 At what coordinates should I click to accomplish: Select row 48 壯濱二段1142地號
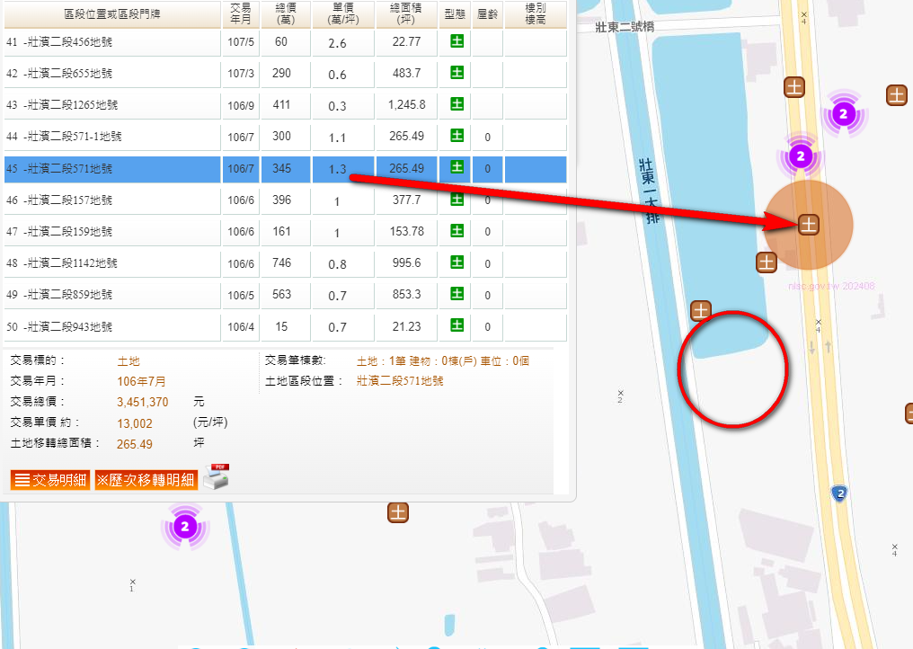[x=112, y=263]
